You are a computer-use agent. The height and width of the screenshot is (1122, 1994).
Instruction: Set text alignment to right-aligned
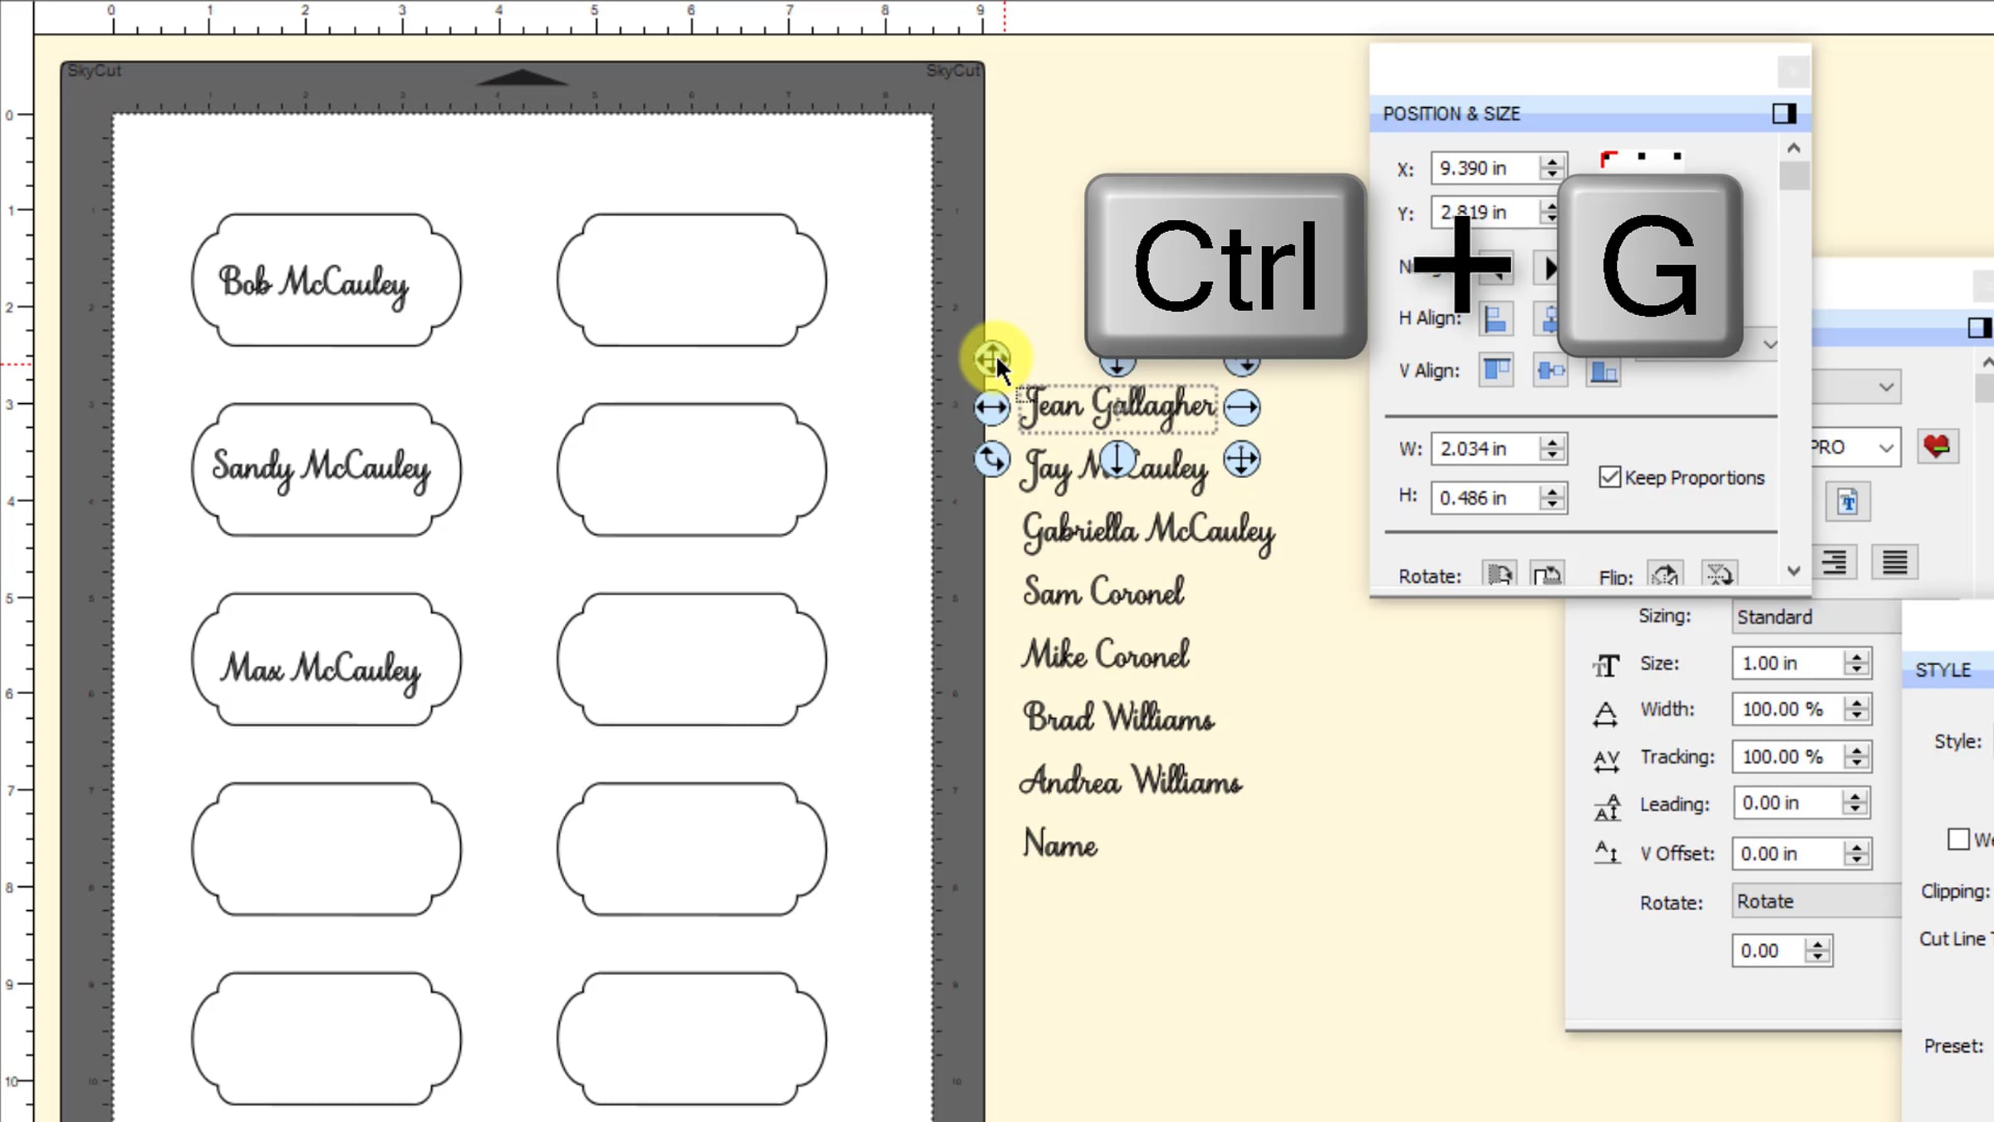coord(1834,563)
